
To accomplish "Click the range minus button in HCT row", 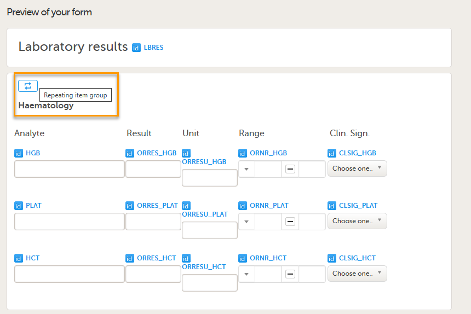I will coord(290,274).
